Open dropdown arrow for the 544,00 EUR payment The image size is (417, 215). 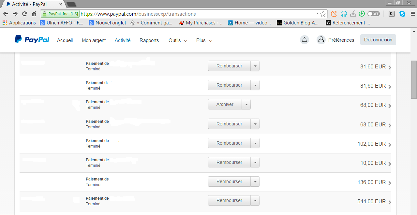click(255, 201)
